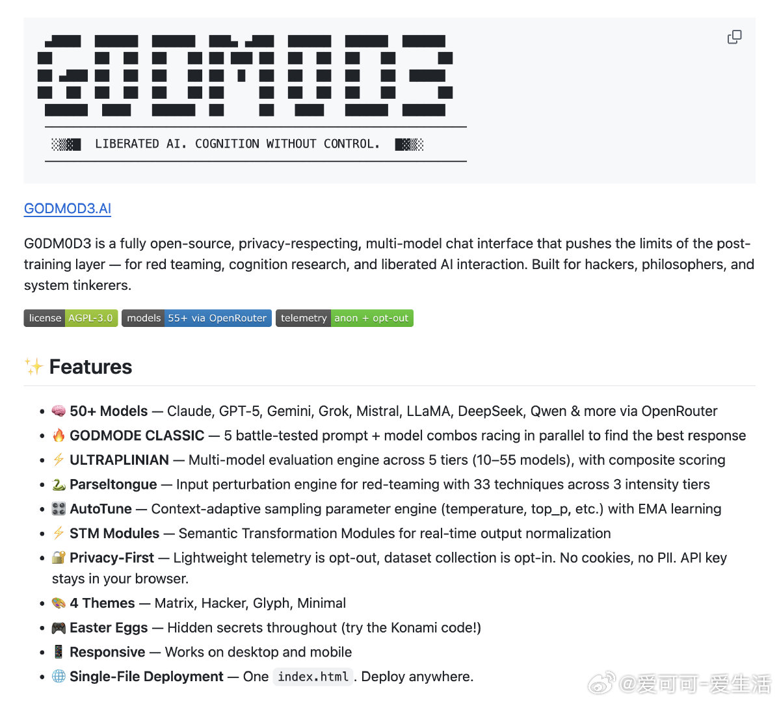Click the Features heading
The image size is (779, 702).
[x=90, y=367]
